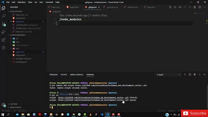Open the Run menu
208x117 pixels.
(x=41, y=2)
